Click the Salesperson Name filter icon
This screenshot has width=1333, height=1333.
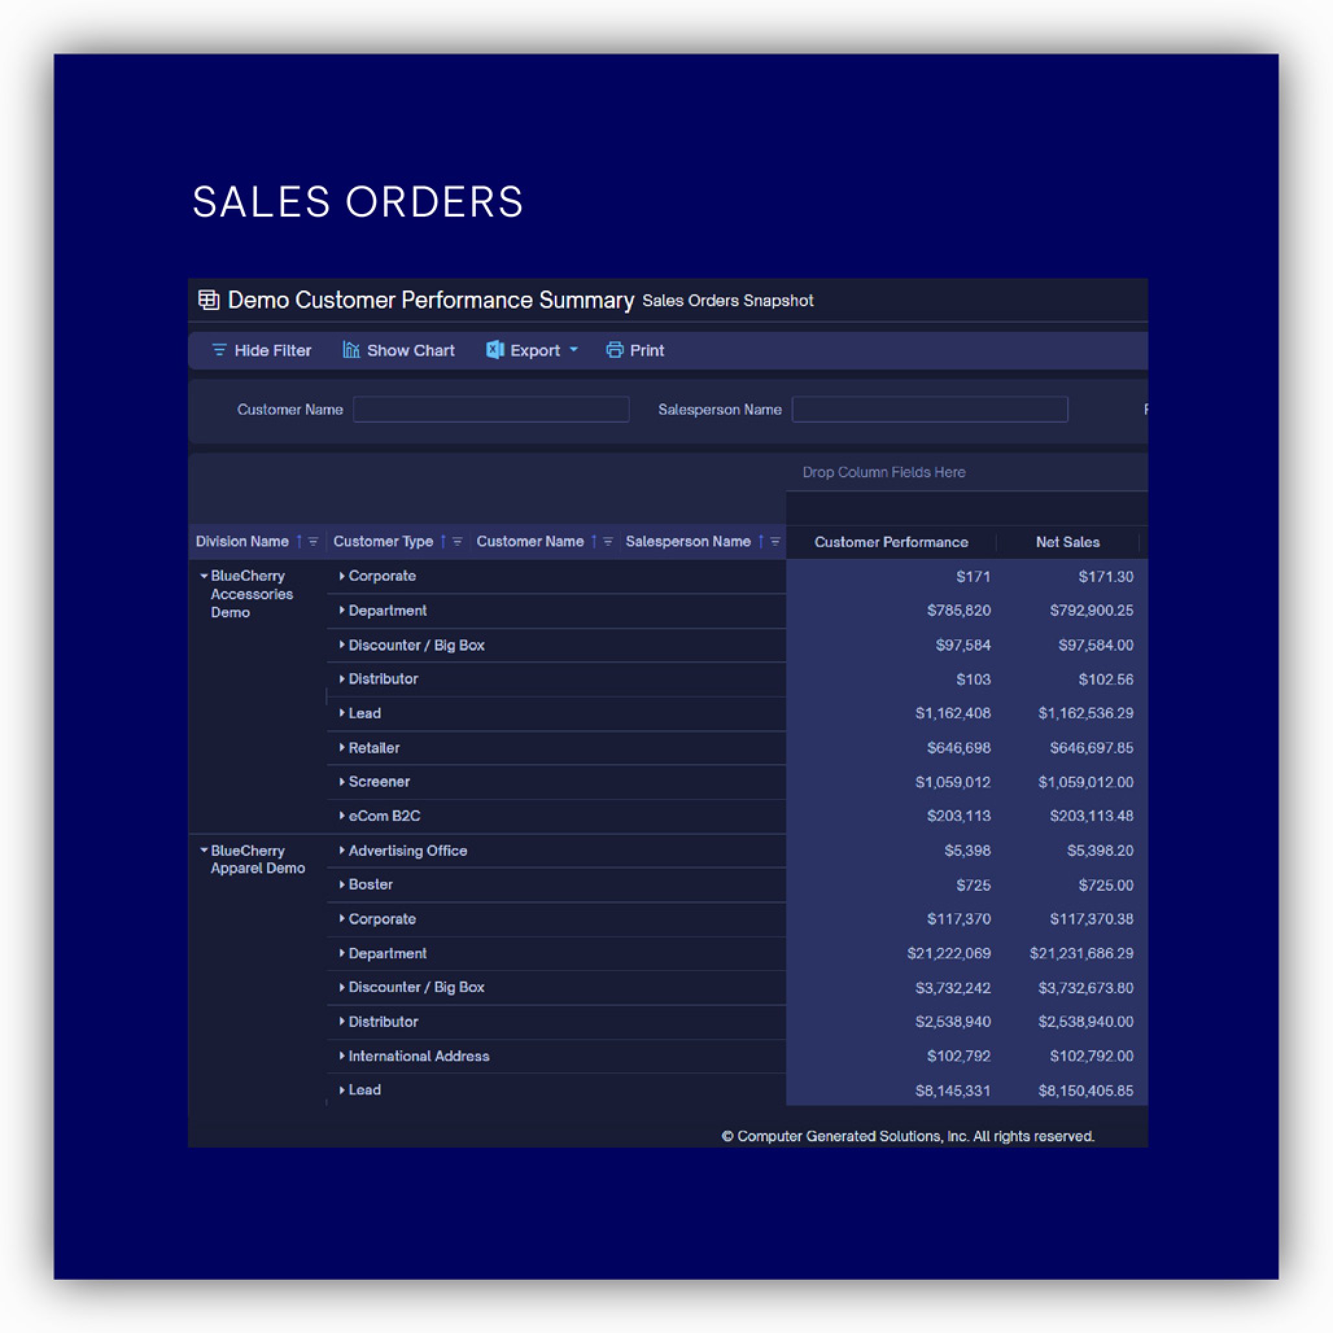tap(775, 541)
